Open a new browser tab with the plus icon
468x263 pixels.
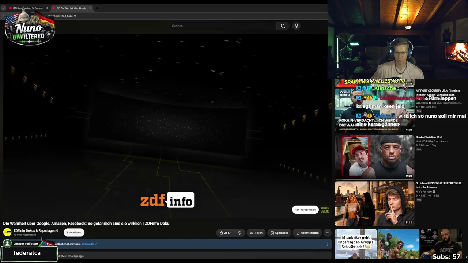point(97,8)
